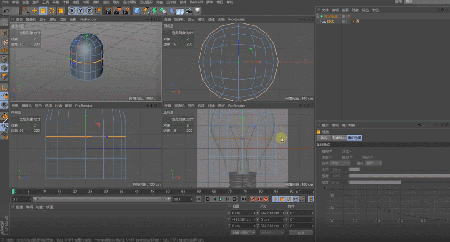The height and width of the screenshot is (242, 450).
Task: Select the Move tool
Action: [x=35, y=10]
